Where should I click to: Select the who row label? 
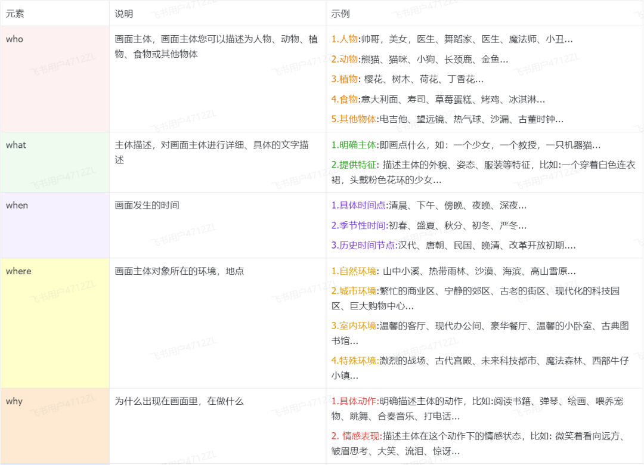[x=16, y=39]
